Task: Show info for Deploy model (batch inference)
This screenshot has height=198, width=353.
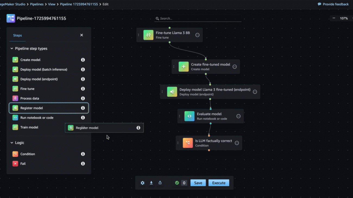Action: (83, 70)
